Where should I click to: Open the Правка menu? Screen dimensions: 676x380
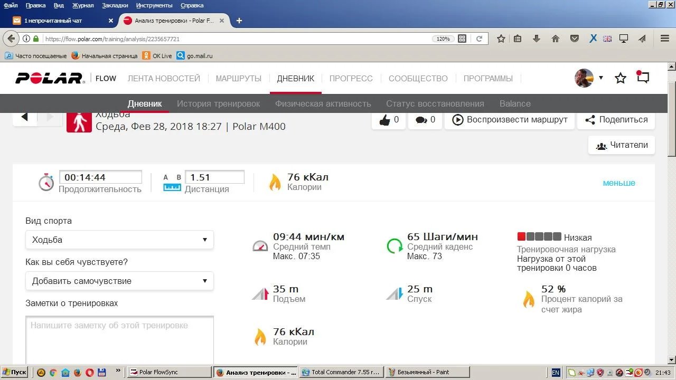(35, 5)
